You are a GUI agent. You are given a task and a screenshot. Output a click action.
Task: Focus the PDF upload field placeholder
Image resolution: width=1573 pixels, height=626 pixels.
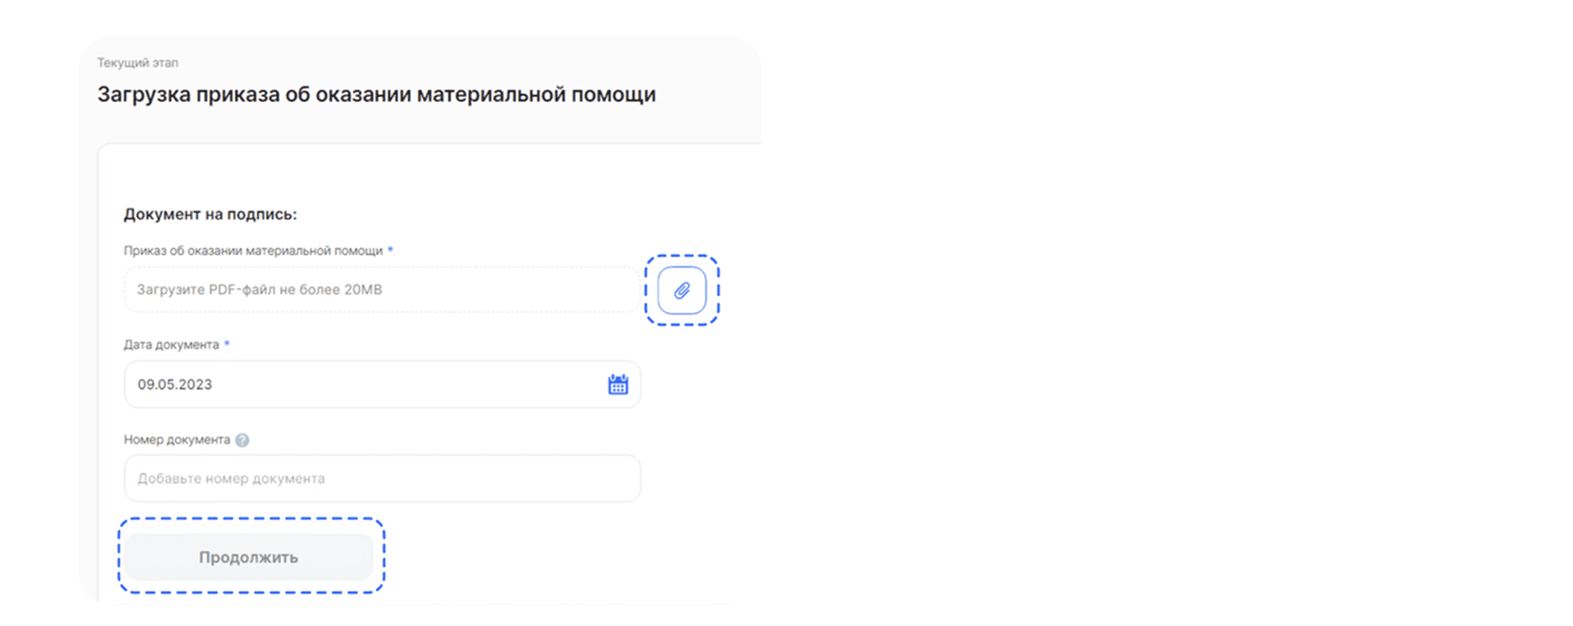(x=382, y=289)
